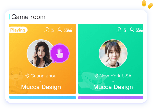Click the 5546 viewer count on orange card
Image resolution: width=153 pixels, height=109 pixels.
click(x=68, y=30)
